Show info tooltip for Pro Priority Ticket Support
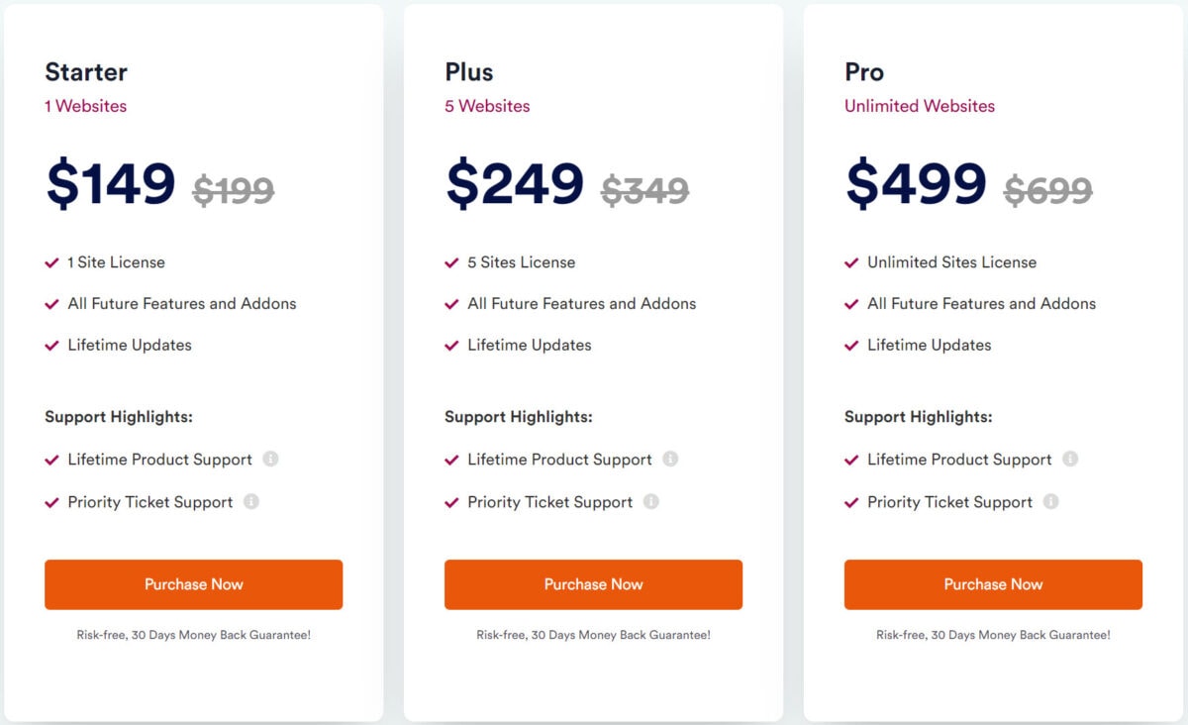 point(1050,501)
